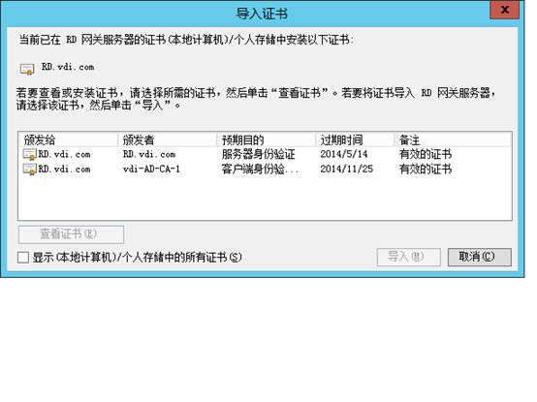Click the 查看证书(E) button
537x402 pixels.
point(71,234)
